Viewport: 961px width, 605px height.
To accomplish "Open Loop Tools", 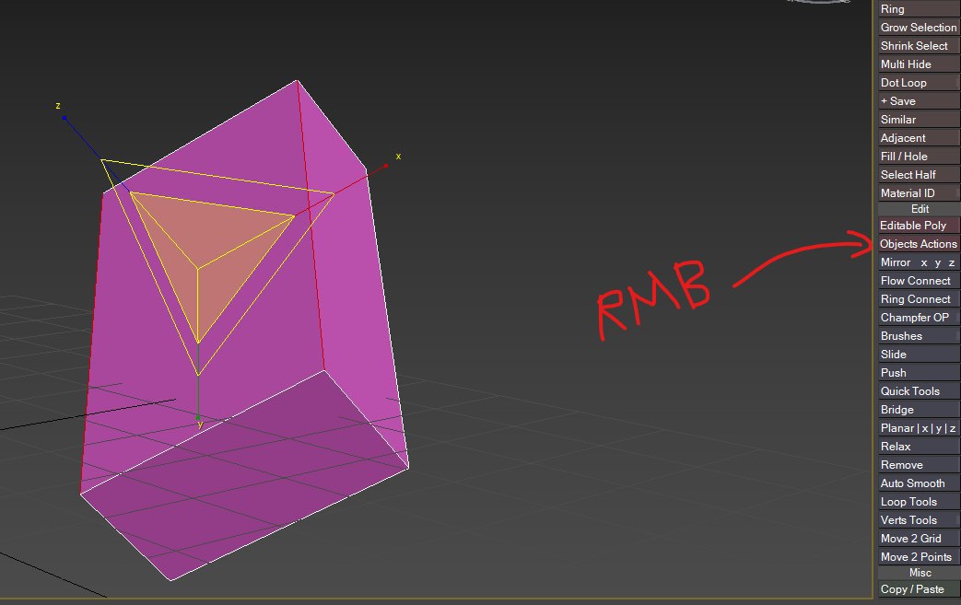I will (x=919, y=502).
